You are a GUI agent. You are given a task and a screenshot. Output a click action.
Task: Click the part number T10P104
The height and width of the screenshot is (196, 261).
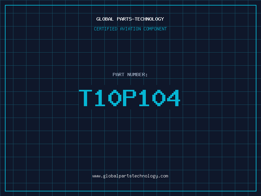[130, 98]
